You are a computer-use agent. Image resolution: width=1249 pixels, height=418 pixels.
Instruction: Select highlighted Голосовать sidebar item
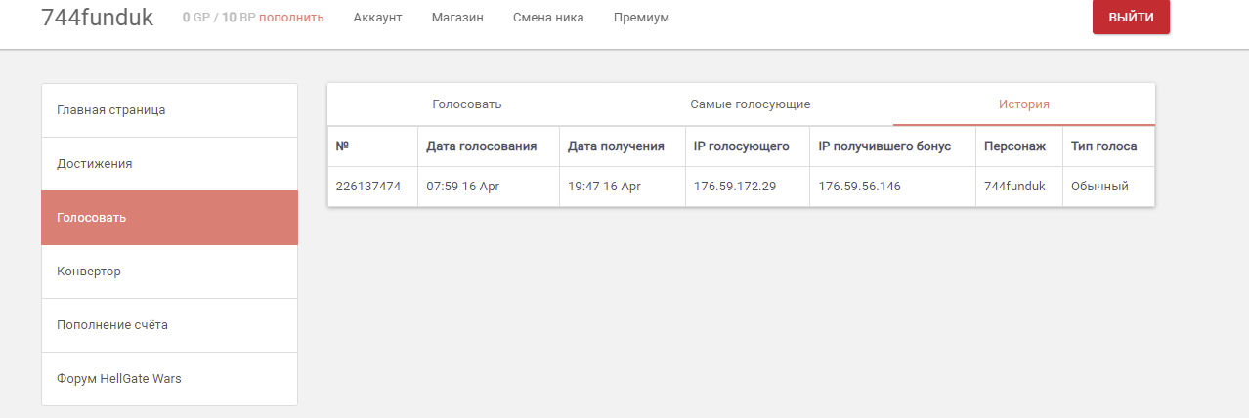pos(169,218)
